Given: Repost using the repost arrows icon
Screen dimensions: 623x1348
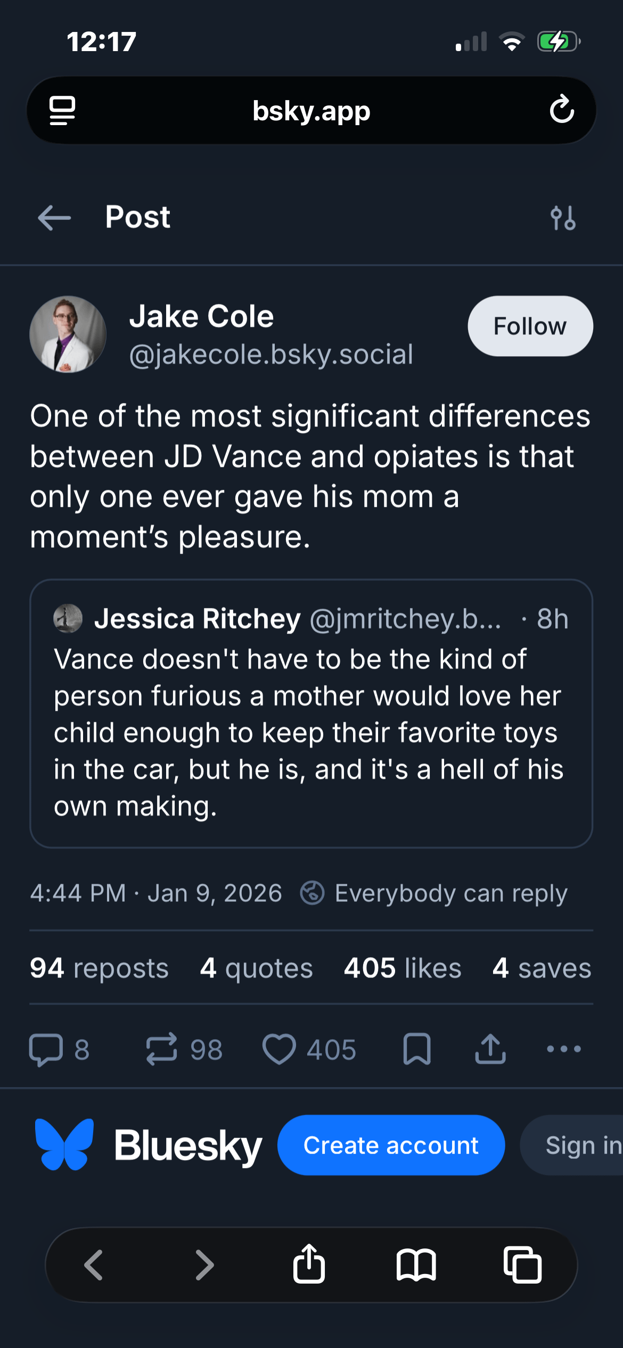Looking at the screenshot, I should pyautogui.click(x=161, y=1049).
